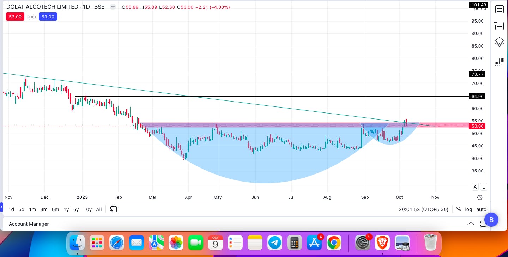508x257 pixels.
Task: Toggle the L log-scale button
Action: coord(483,187)
